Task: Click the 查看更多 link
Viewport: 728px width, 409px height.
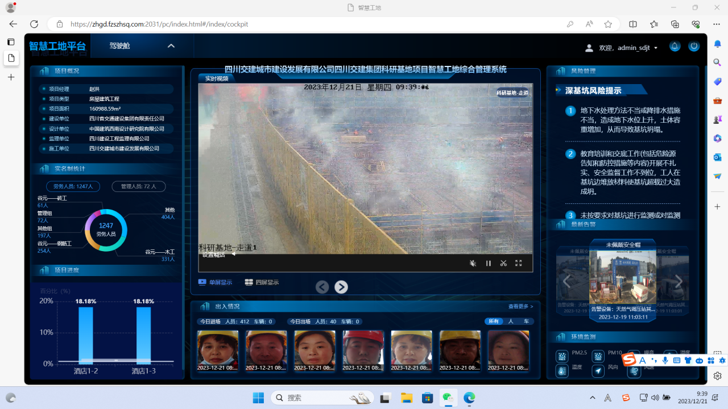Action: [x=520, y=307]
